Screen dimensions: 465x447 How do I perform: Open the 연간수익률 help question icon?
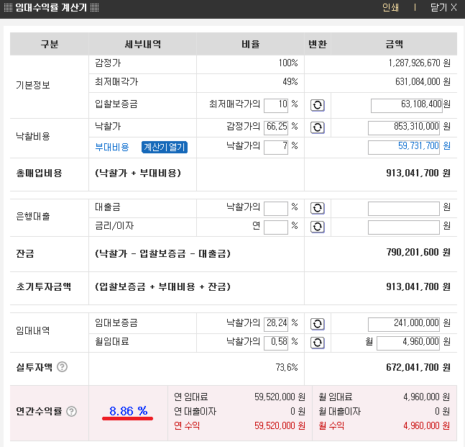71,411
